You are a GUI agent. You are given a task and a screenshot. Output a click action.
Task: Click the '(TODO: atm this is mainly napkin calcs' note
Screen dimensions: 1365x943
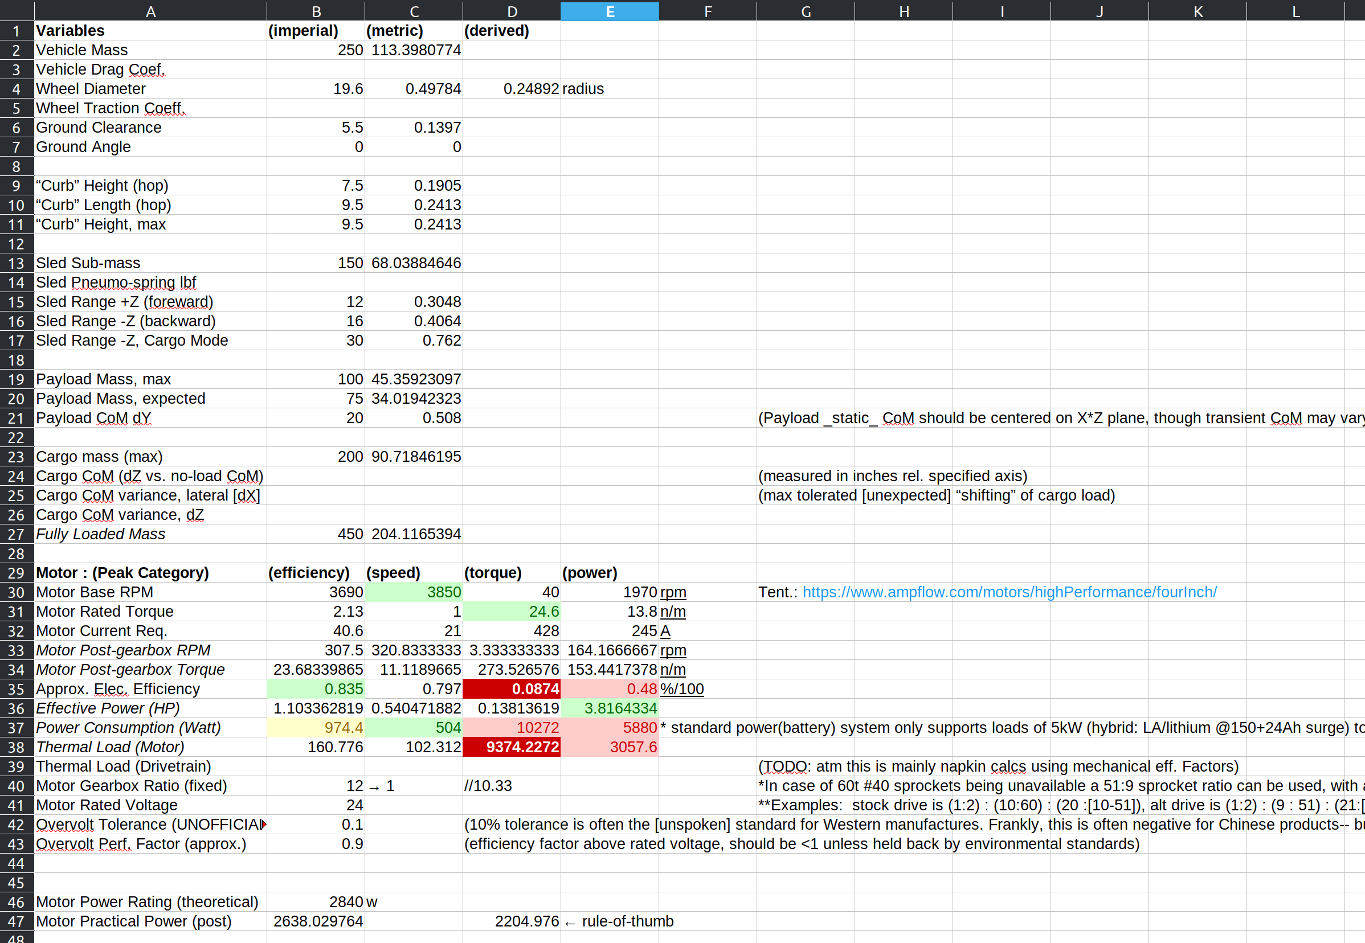click(998, 766)
